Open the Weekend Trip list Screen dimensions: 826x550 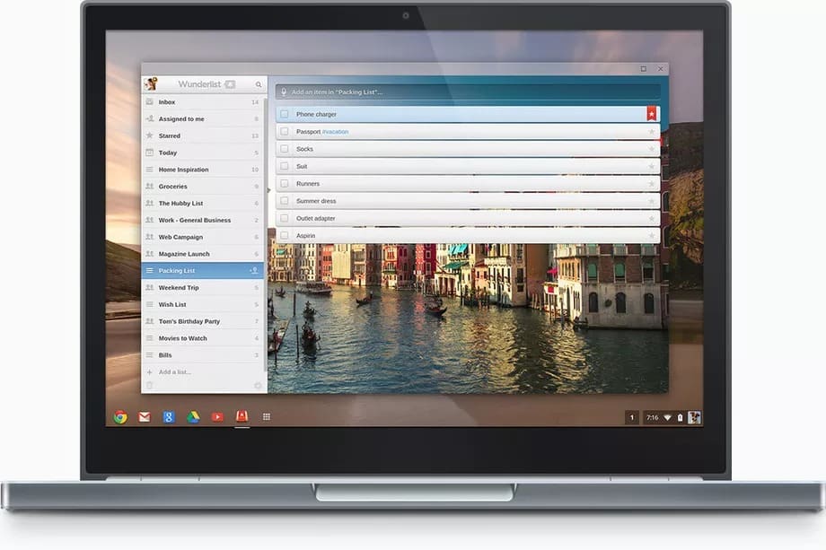[202, 287]
